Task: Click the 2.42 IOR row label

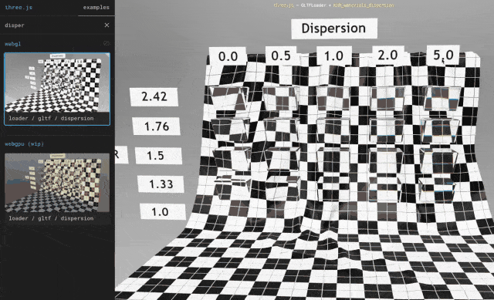Action: pos(154,96)
